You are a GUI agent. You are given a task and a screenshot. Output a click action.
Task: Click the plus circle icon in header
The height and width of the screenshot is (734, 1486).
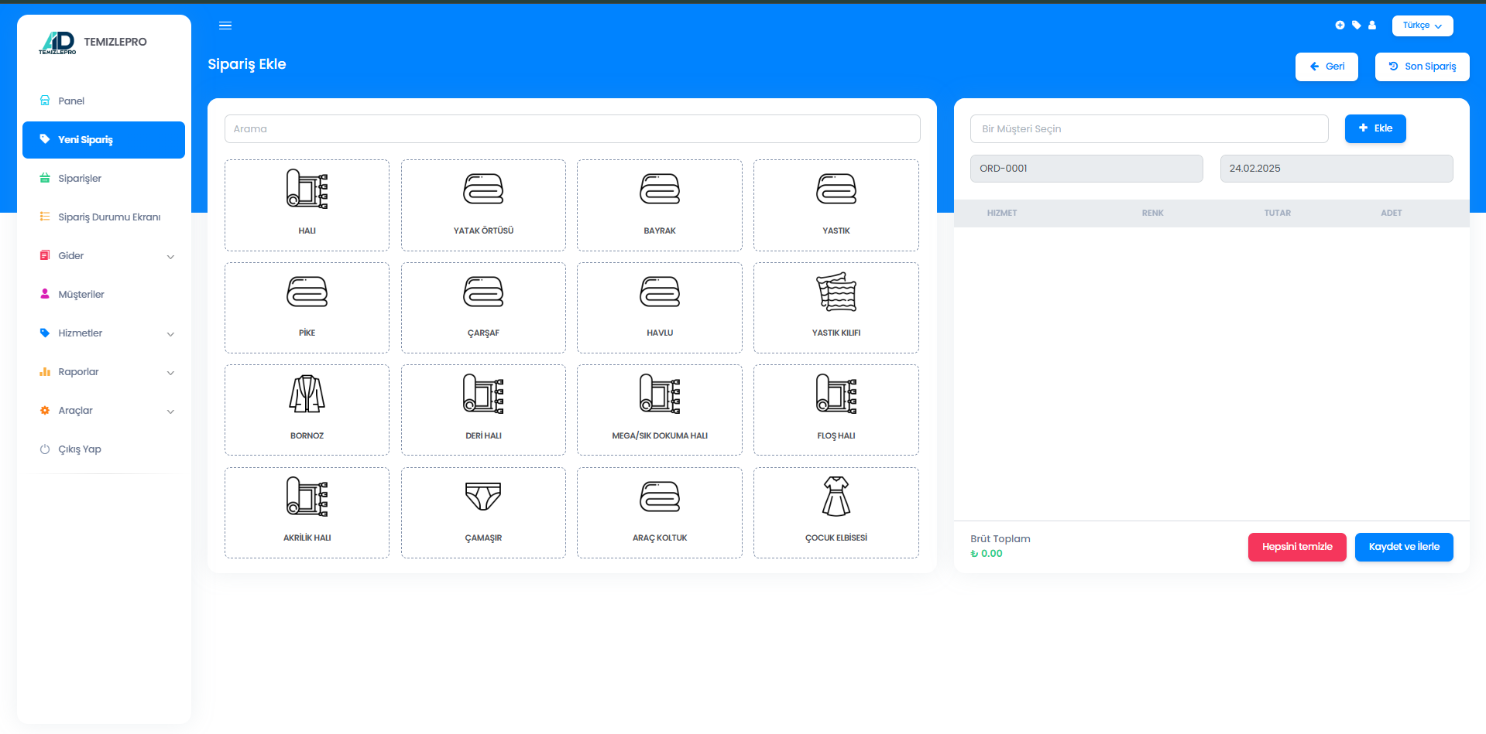[x=1340, y=26]
